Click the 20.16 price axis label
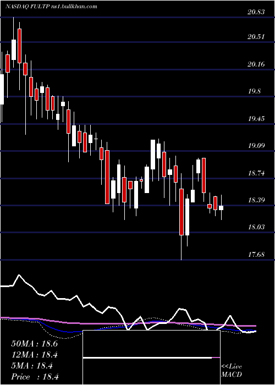The width and height of the screenshot is (275, 385). (x=256, y=64)
